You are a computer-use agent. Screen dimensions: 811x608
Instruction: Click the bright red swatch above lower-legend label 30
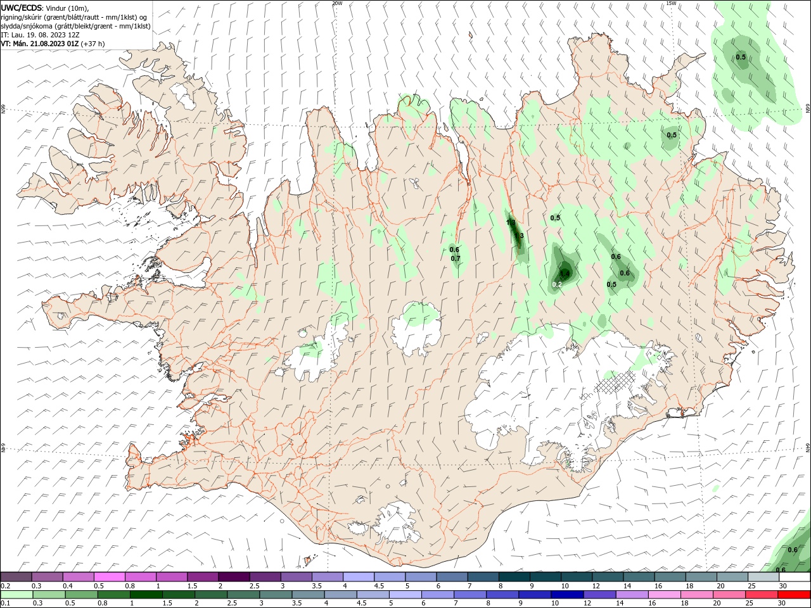795,595
